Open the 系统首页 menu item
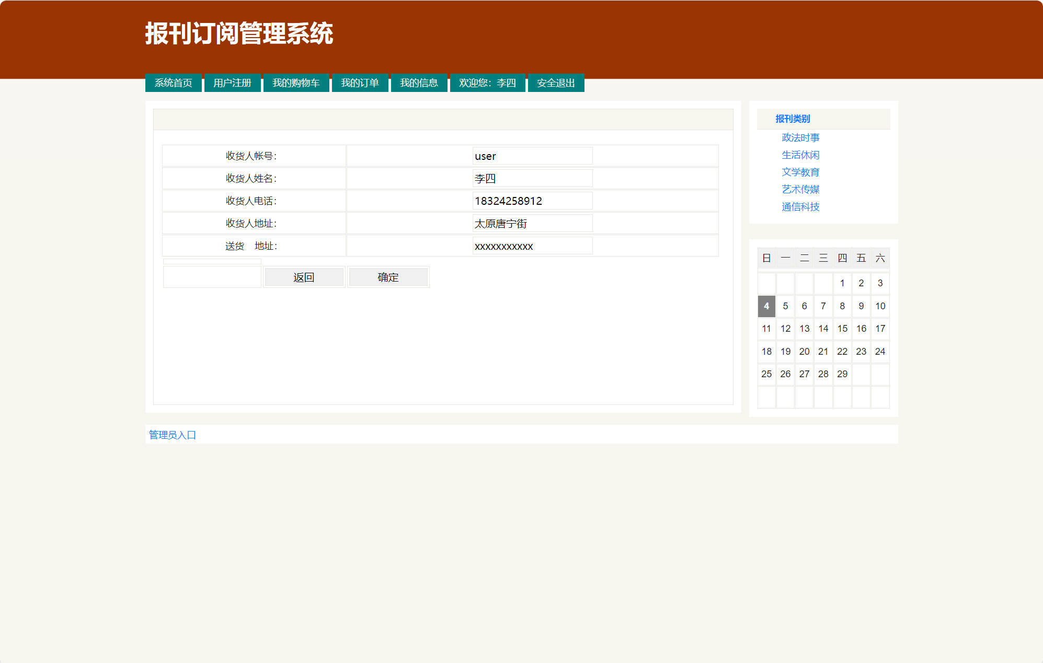1043x663 pixels. [x=173, y=83]
